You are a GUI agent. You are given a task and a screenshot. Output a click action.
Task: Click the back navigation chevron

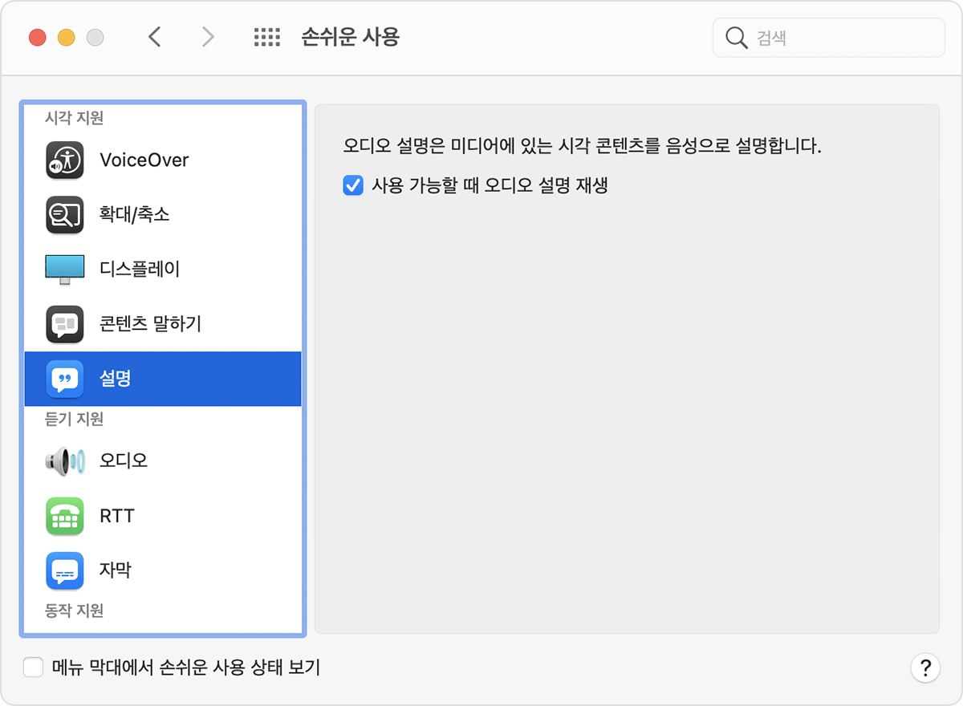[155, 37]
